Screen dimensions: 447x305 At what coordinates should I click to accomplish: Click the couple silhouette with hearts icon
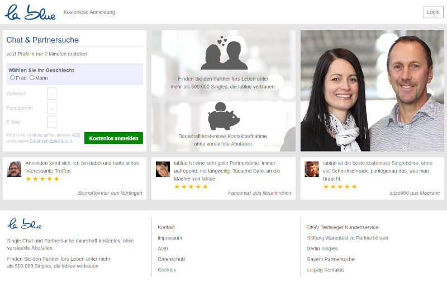224,53
